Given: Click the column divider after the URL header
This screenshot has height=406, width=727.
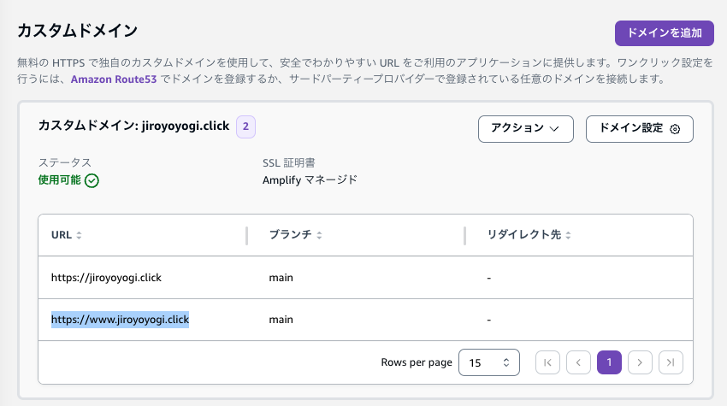Looking at the screenshot, I should (246, 235).
